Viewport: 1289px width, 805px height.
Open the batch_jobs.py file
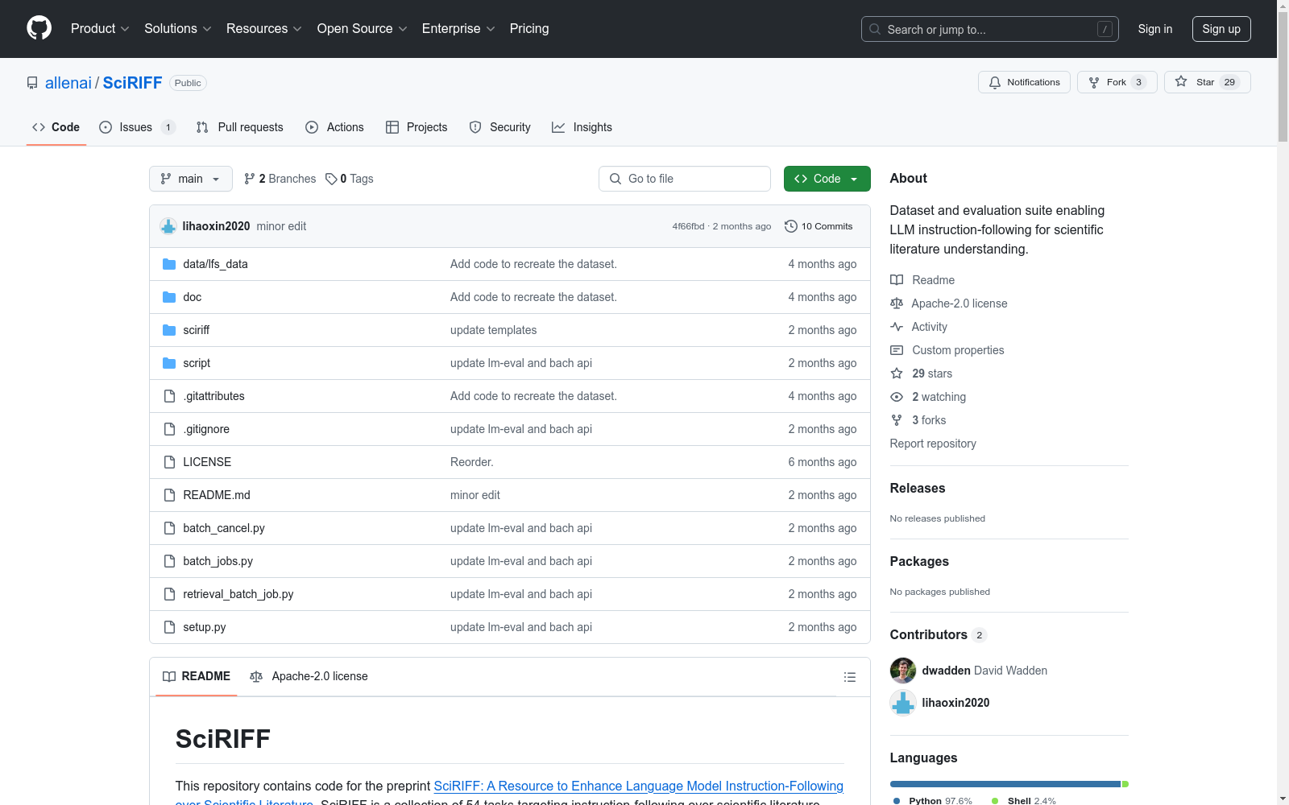tap(218, 561)
